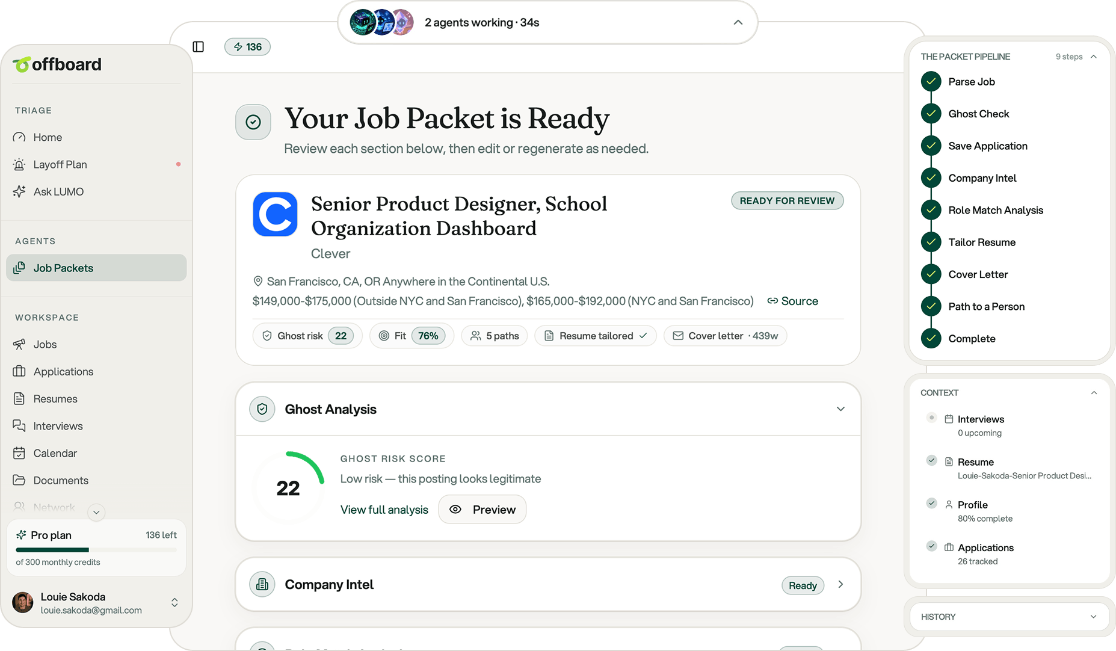1116x651 pixels.
Task: Click the monthly credits progress bar
Action: (96, 550)
